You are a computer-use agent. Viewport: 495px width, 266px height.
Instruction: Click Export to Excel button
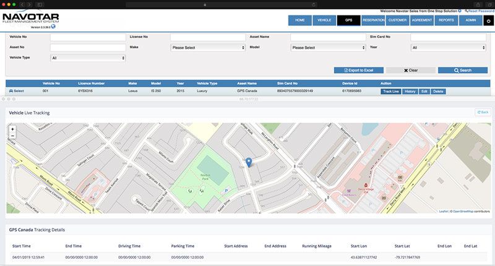[x=359, y=71]
